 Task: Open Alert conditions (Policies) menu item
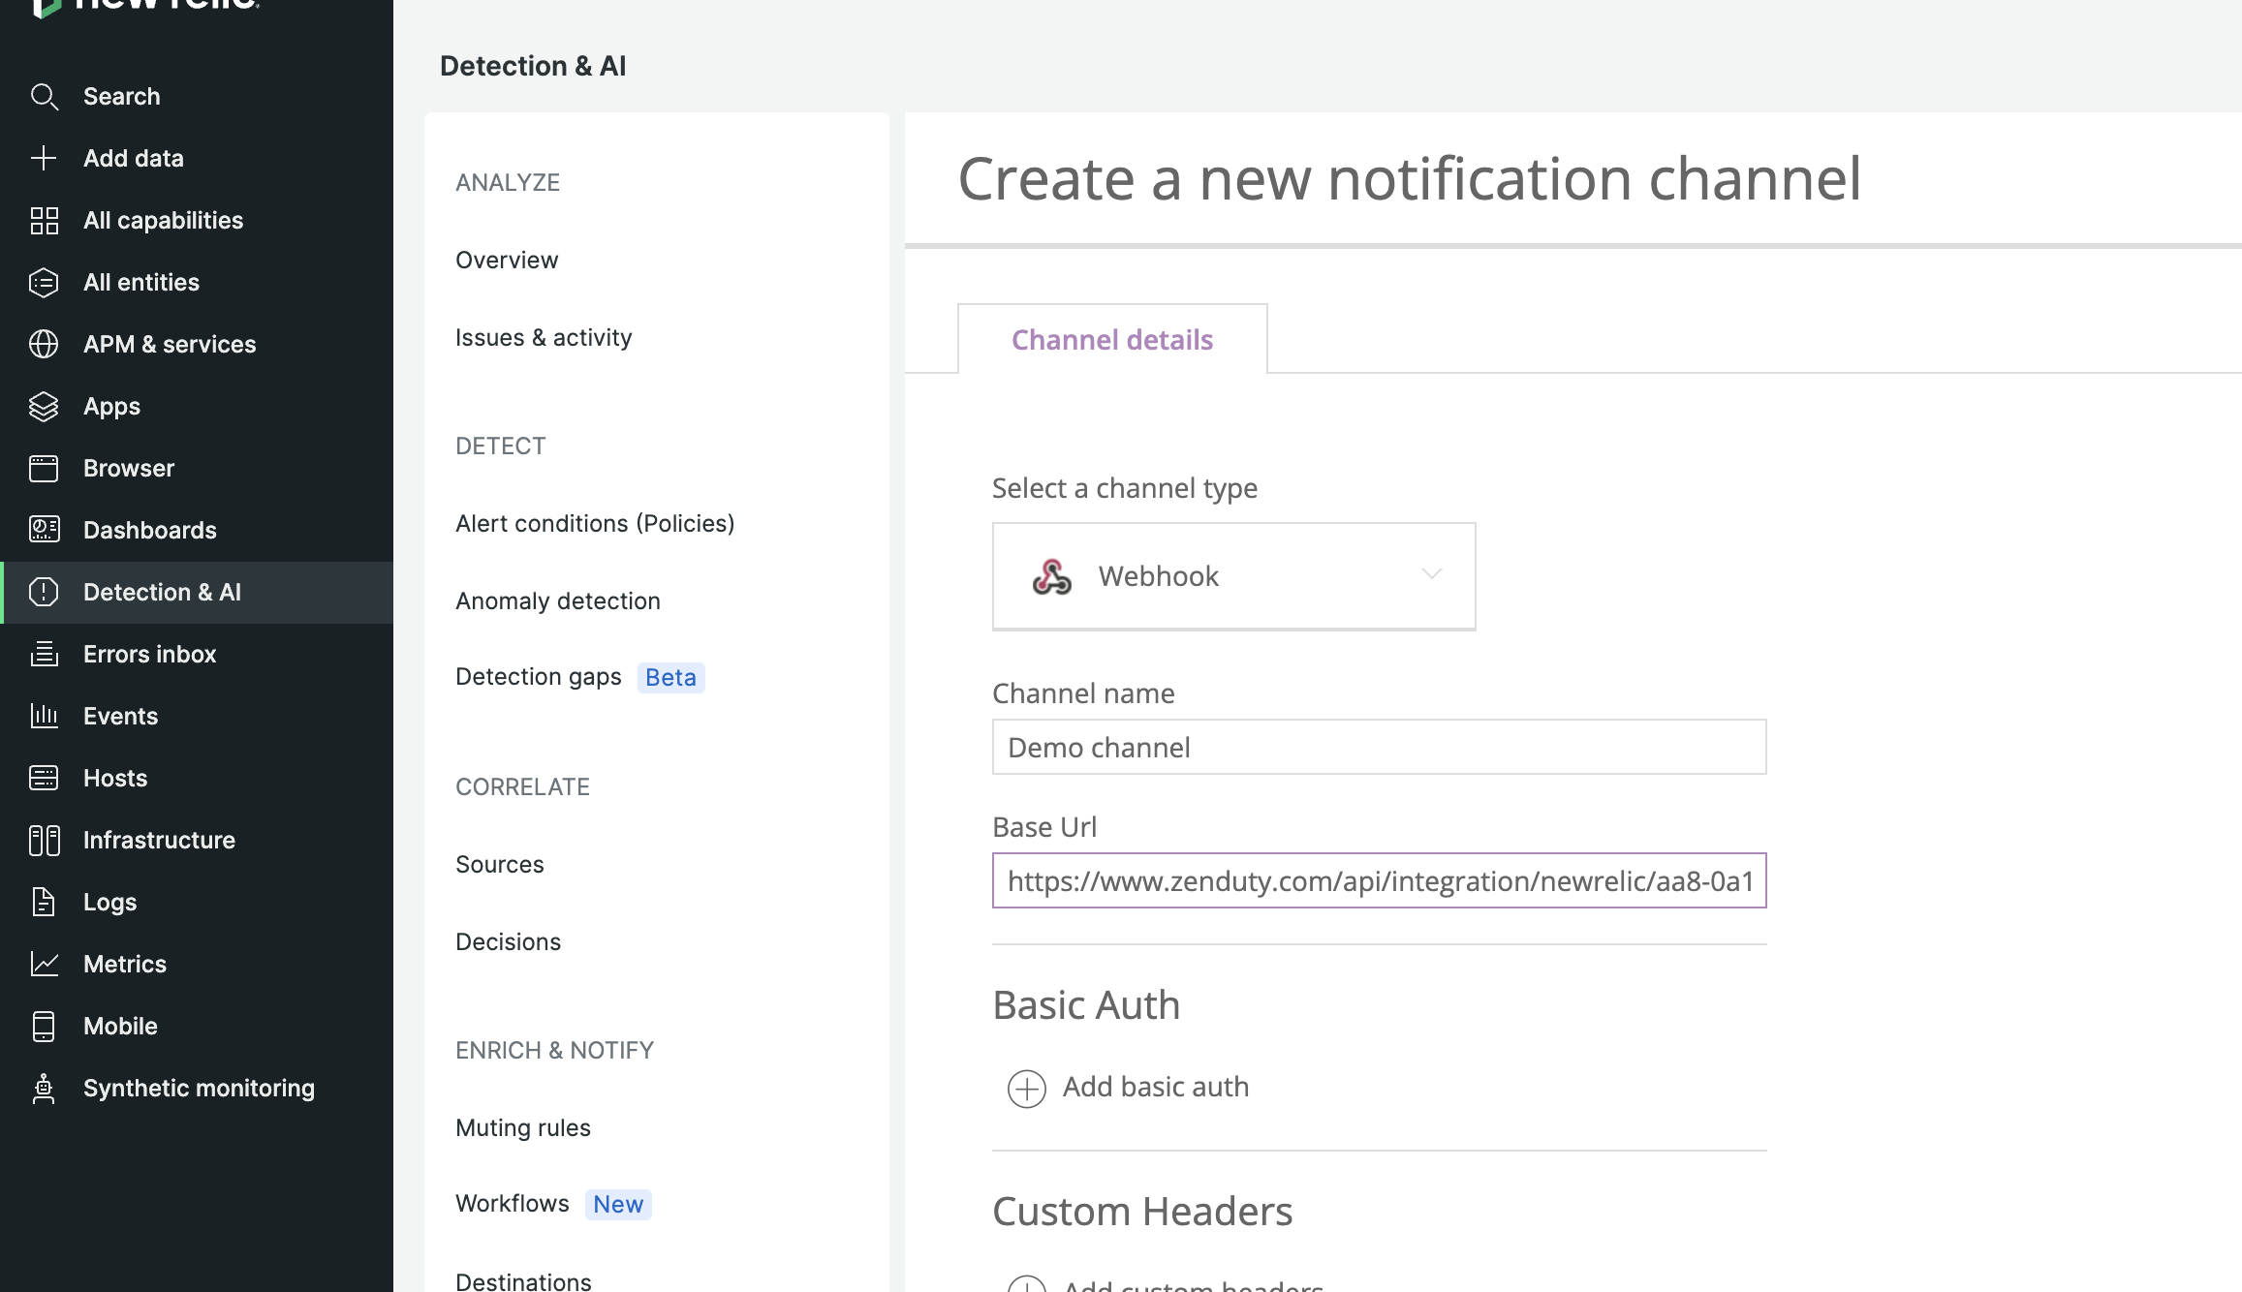595,524
